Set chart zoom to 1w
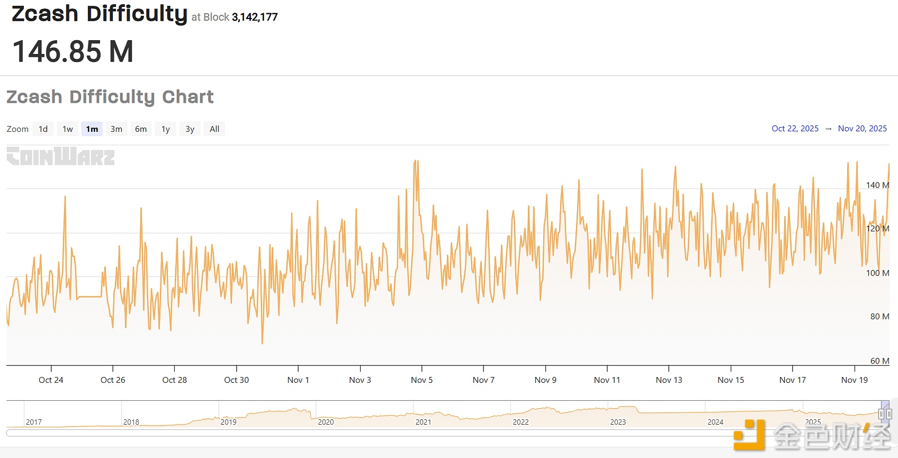The image size is (898, 458). (68, 129)
